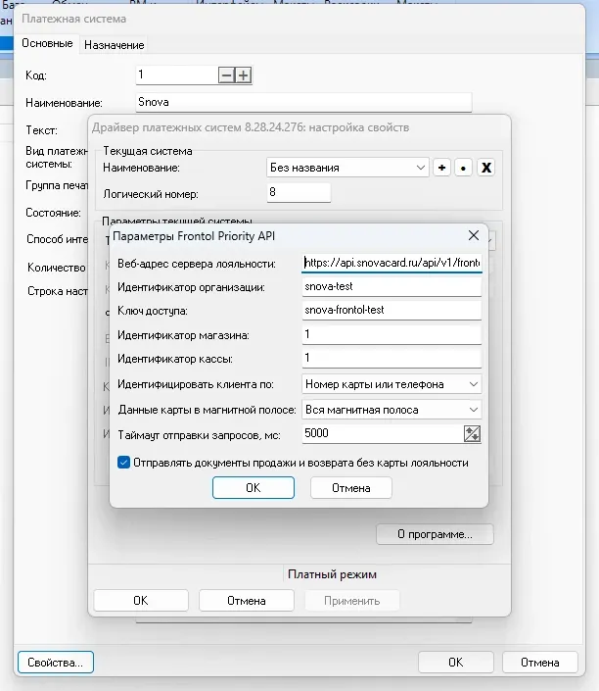The height and width of the screenshot is (691, 599).
Task: Click the access key field snova-frontol-test
Action: click(x=392, y=311)
